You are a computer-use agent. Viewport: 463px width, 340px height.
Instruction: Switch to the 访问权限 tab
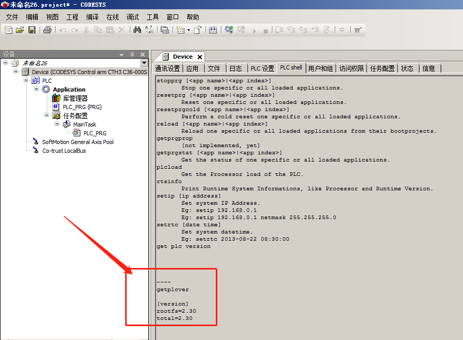pos(351,68)
